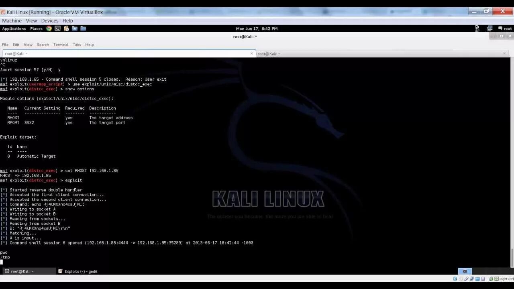The image size is (514, 289).
Task: Minimize the Kali terminal window
Action: 493,36
